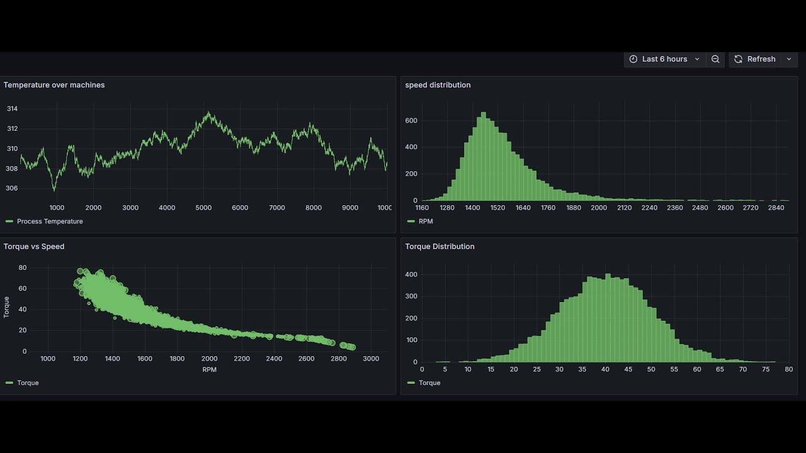Expand the refresh interval dropdown arrow
Viewport: 806px width, 453px height.
[789, 59]
